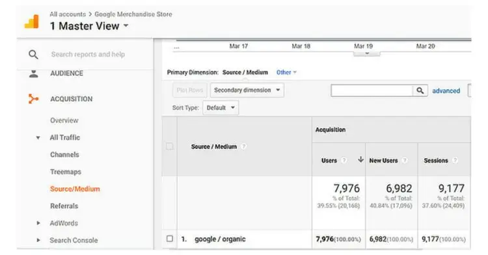The width and height of the screenshot is (488, 255).
Task: Open the Acquisition menu section
Action: (72, 99)
